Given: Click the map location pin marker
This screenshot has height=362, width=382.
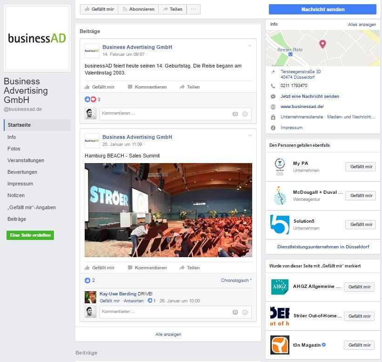Looking at the screenshot, I should (x=322, y=44).
